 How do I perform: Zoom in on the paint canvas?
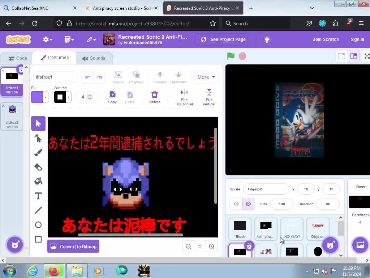click(x=211, y=246)
